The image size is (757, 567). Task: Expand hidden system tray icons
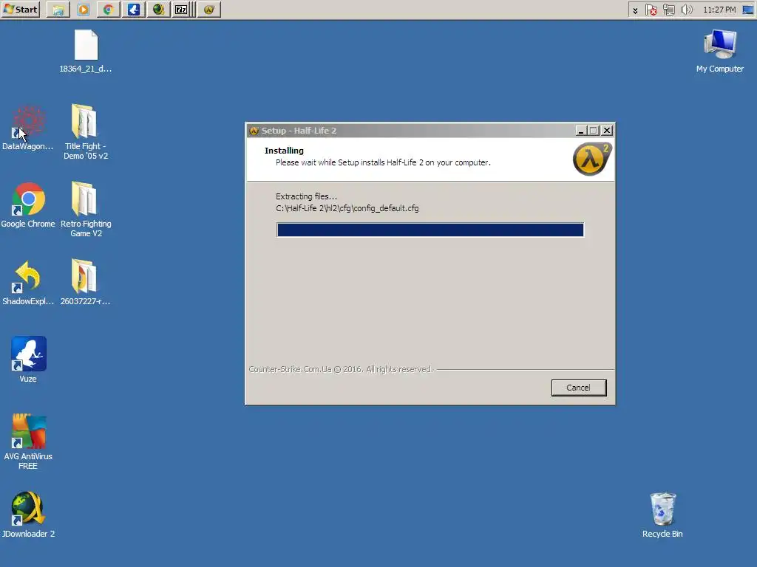click(635, 10)
